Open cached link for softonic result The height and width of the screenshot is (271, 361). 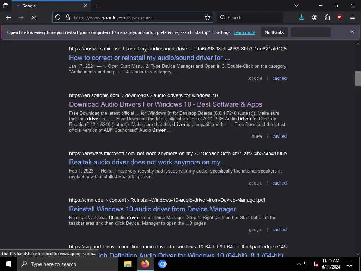tap(280, 136)
